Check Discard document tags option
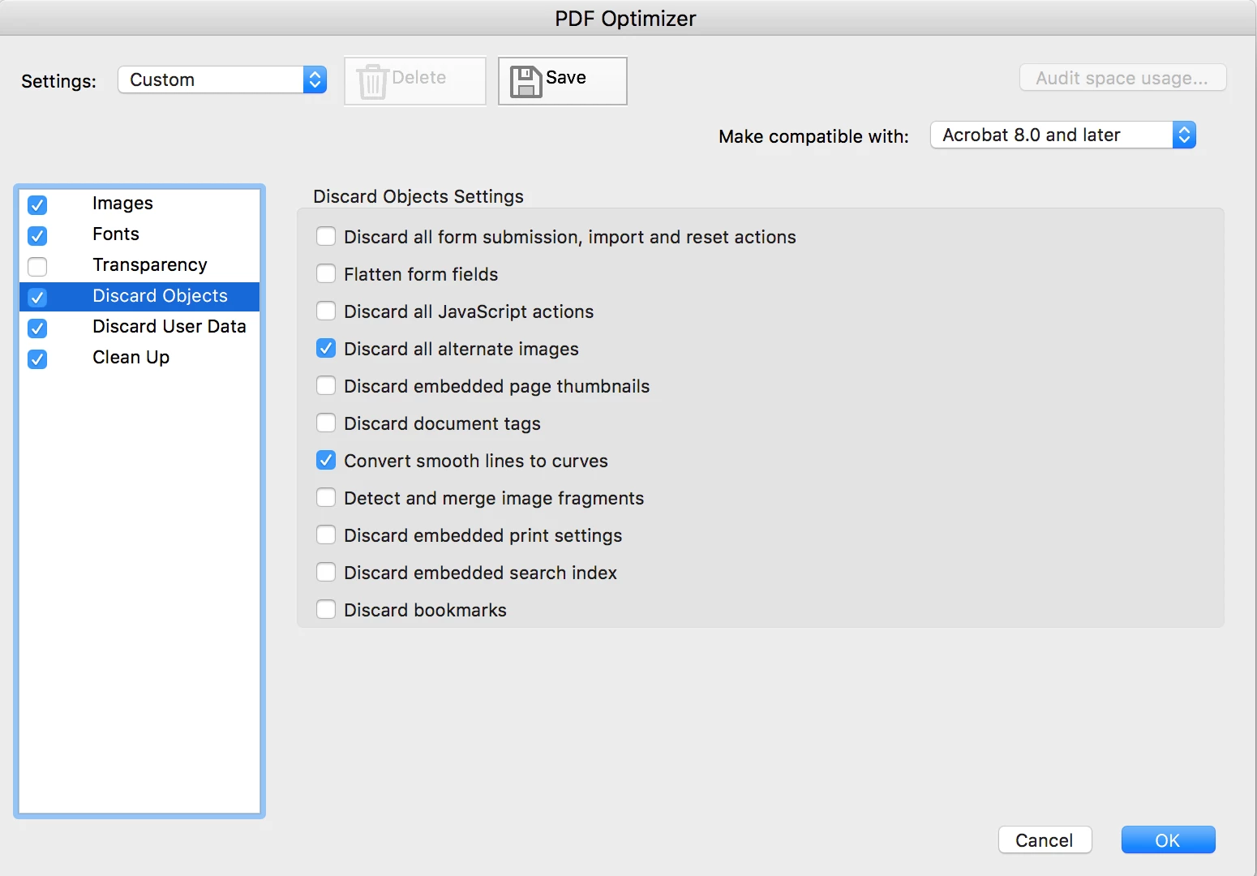Image resolution: width=1257 pixels, height=876 pixels. 326,423
